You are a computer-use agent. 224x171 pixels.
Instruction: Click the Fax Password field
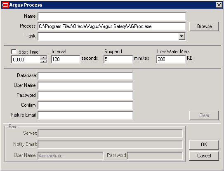point(155,156)
